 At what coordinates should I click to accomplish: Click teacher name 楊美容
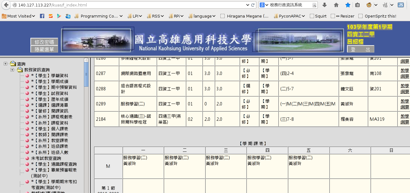[x=347, y=119]
